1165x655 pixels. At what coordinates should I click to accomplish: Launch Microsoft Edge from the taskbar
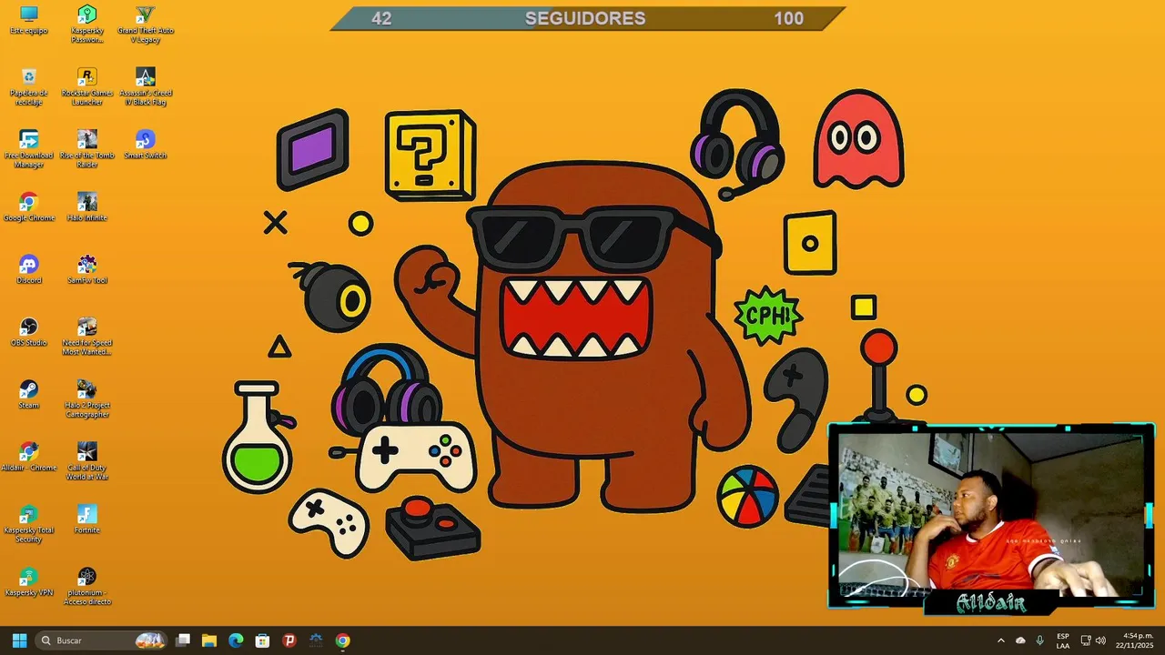(x=236, y=640)
